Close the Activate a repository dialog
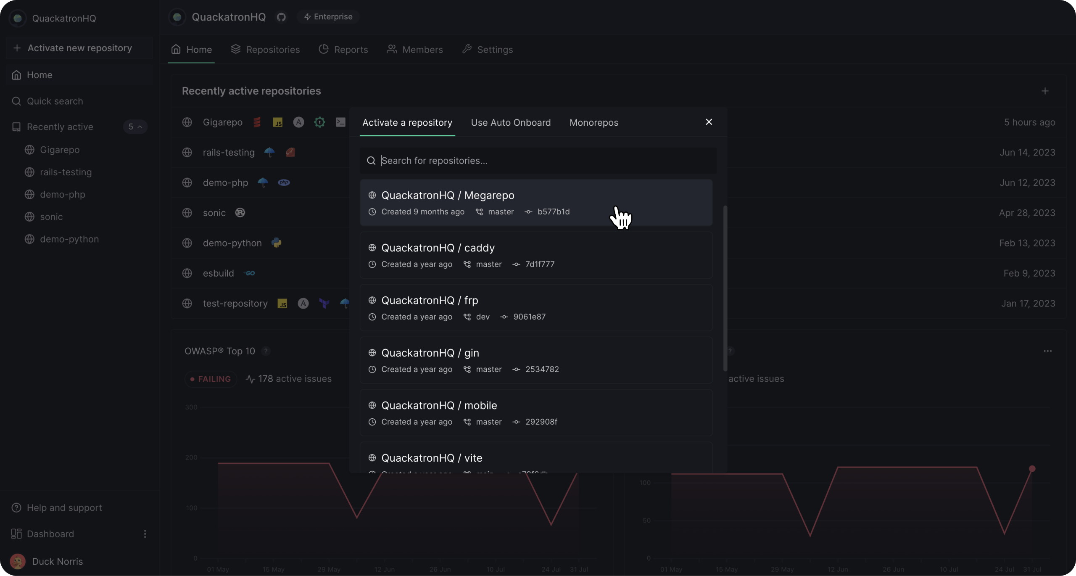Viewport: 1076px width, 576px height. [709, 122]
